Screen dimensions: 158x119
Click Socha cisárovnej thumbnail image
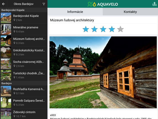[6, 64]
